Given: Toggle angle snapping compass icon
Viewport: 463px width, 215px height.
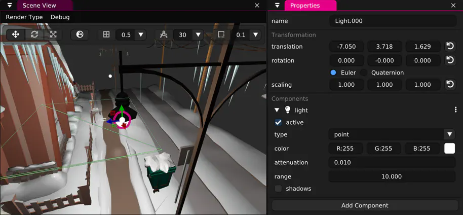Looking at the screenshot, I should pos(164,34).
